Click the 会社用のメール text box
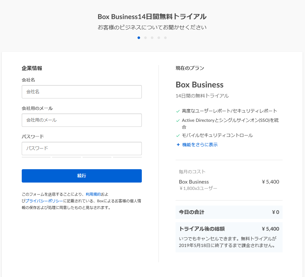The height and width of the screenshot is (277, 305). [82, 120]
